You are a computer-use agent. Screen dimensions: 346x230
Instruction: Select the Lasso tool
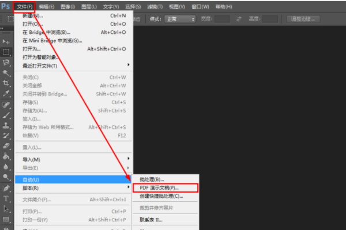(x=6, y=62)
